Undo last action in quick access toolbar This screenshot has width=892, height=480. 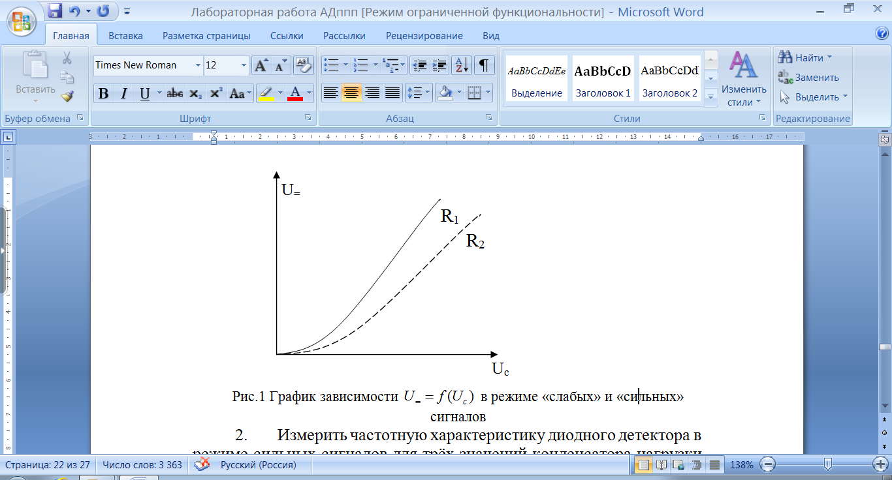point(74,11)
